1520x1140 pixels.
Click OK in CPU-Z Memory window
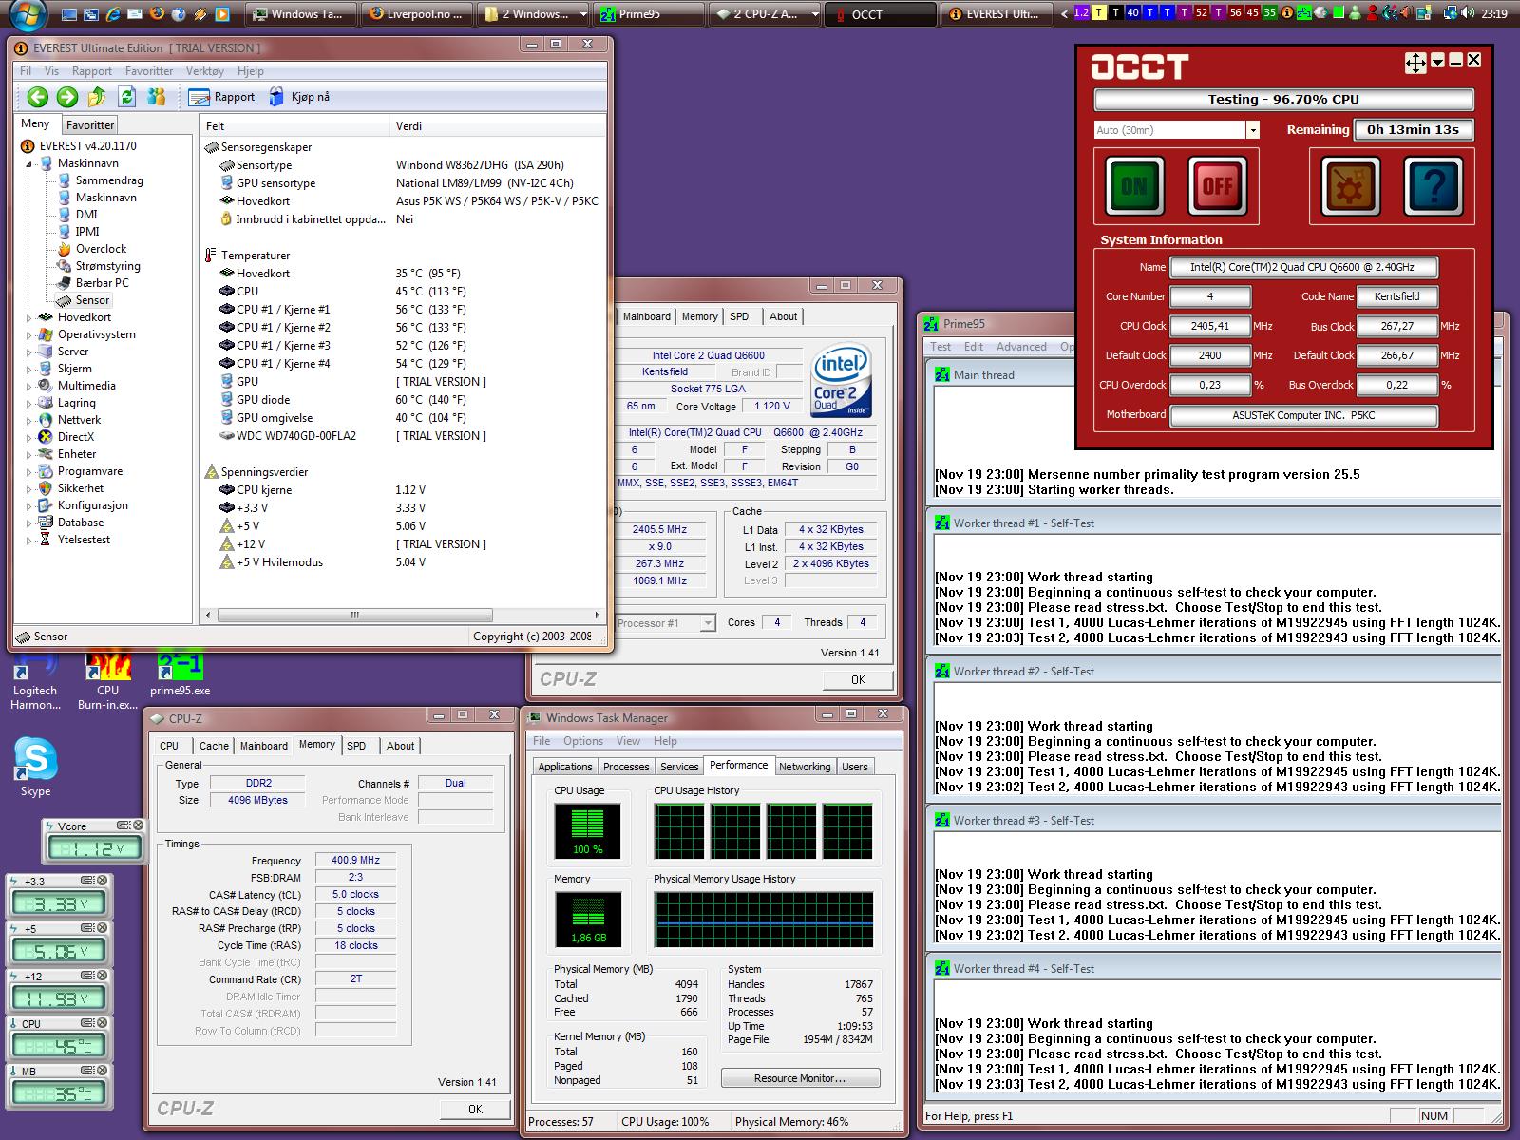coord(475,1109)
